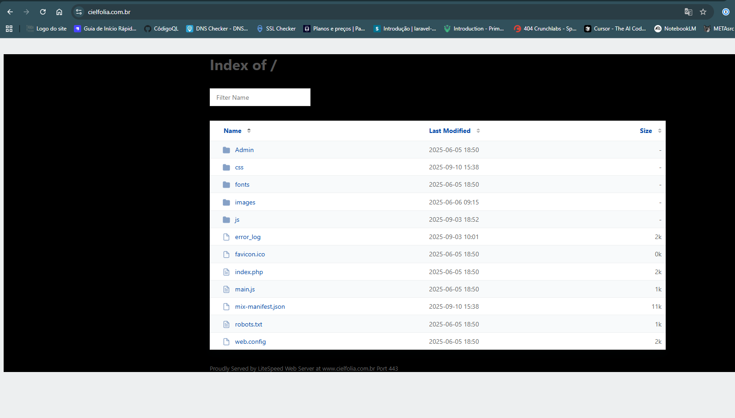Screen dimensions: 735x418
Task: Open the NotebookLM bookmark
Action: point(675,29)
